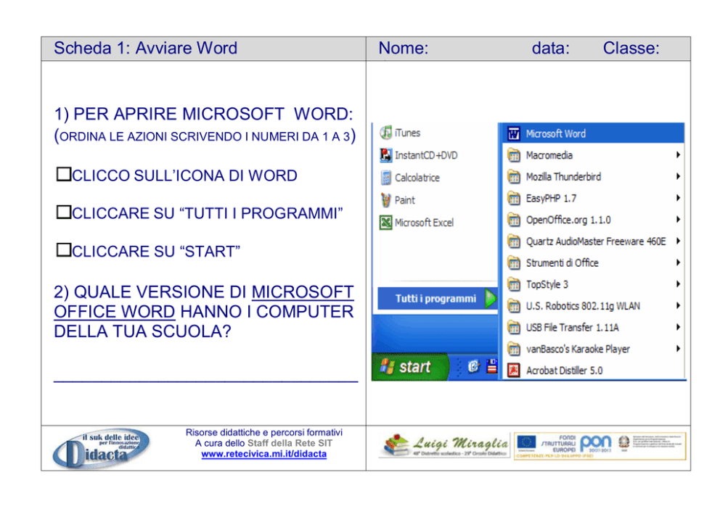The width and height of the screenshot is (720, 509).
Task: Expand the Mozilla Thunderbird submenu arrow
Action: tap(678, 176)
